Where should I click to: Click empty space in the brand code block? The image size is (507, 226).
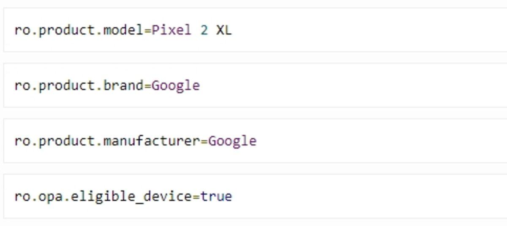359,85
